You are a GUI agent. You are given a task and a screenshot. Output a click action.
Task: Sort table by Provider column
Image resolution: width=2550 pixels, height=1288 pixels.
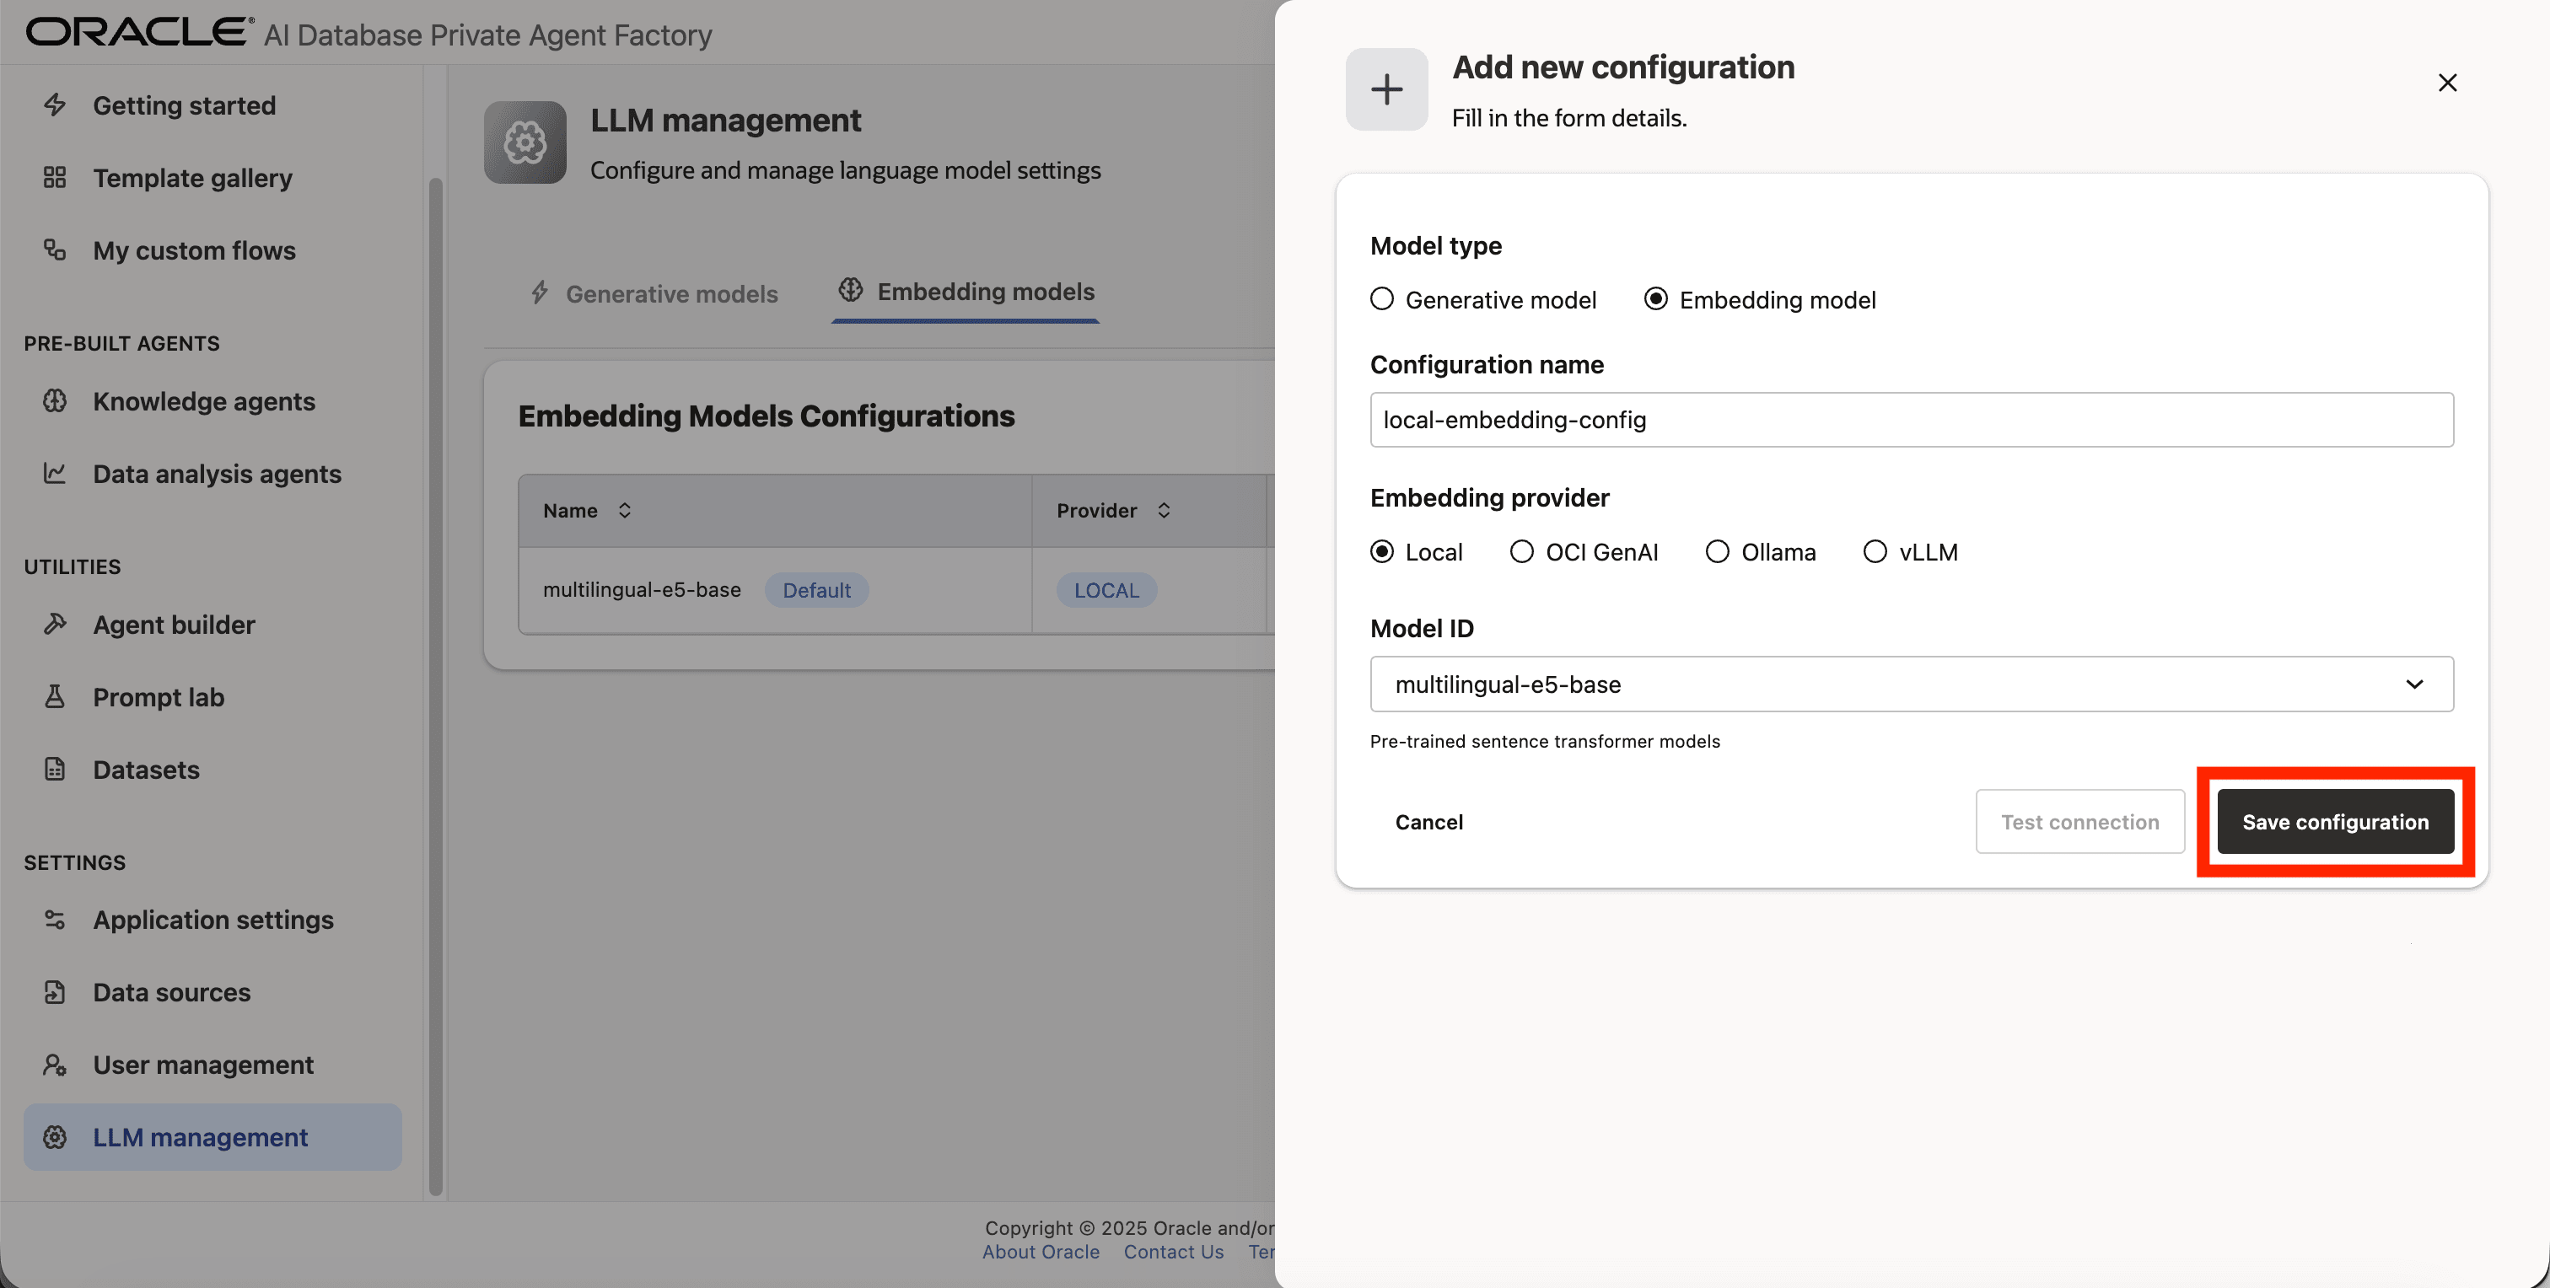(1165, 511)
